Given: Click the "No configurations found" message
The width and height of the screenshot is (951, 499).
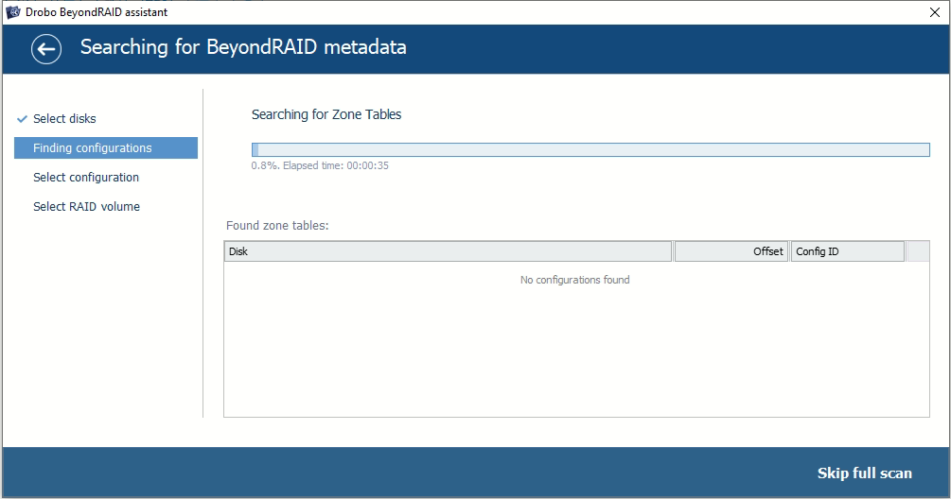Looking at the screenshot, I should (575, 280).
